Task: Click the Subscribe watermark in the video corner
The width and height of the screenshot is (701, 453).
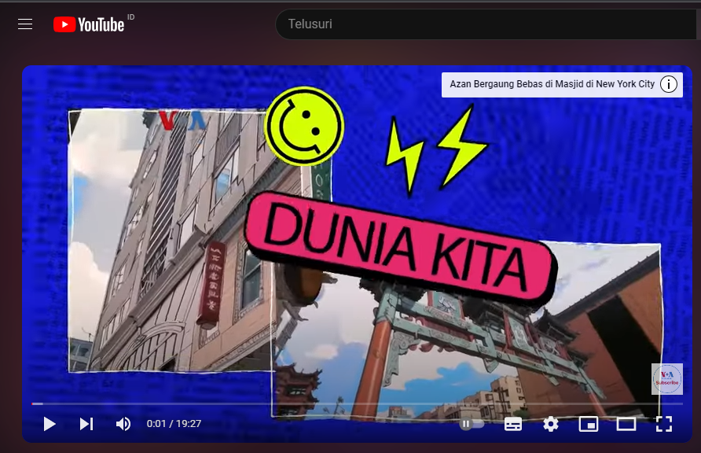Action: pos(666,379)
